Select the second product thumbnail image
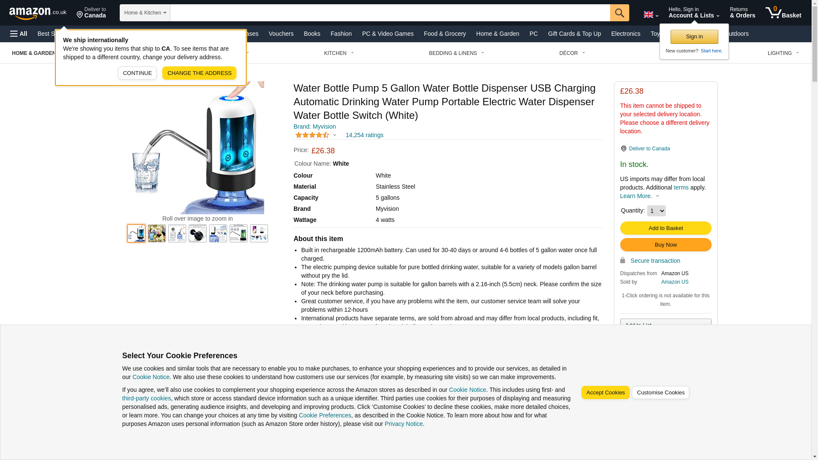The width and height of the screenshot is (818, 460). point(157,233)
